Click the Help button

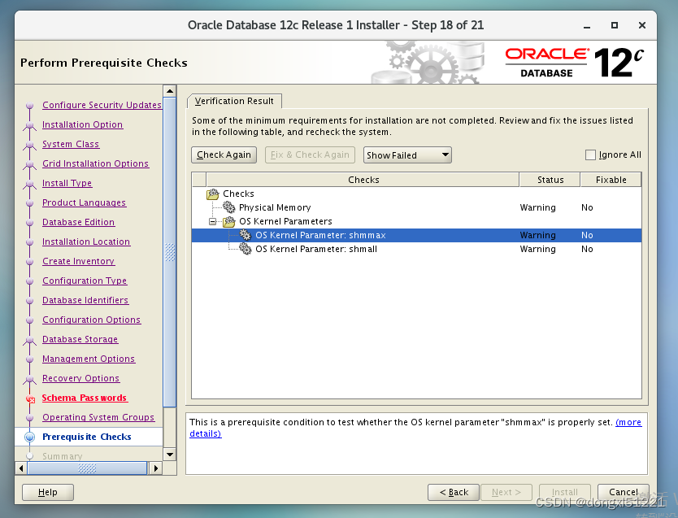click(x=47, y=492)
